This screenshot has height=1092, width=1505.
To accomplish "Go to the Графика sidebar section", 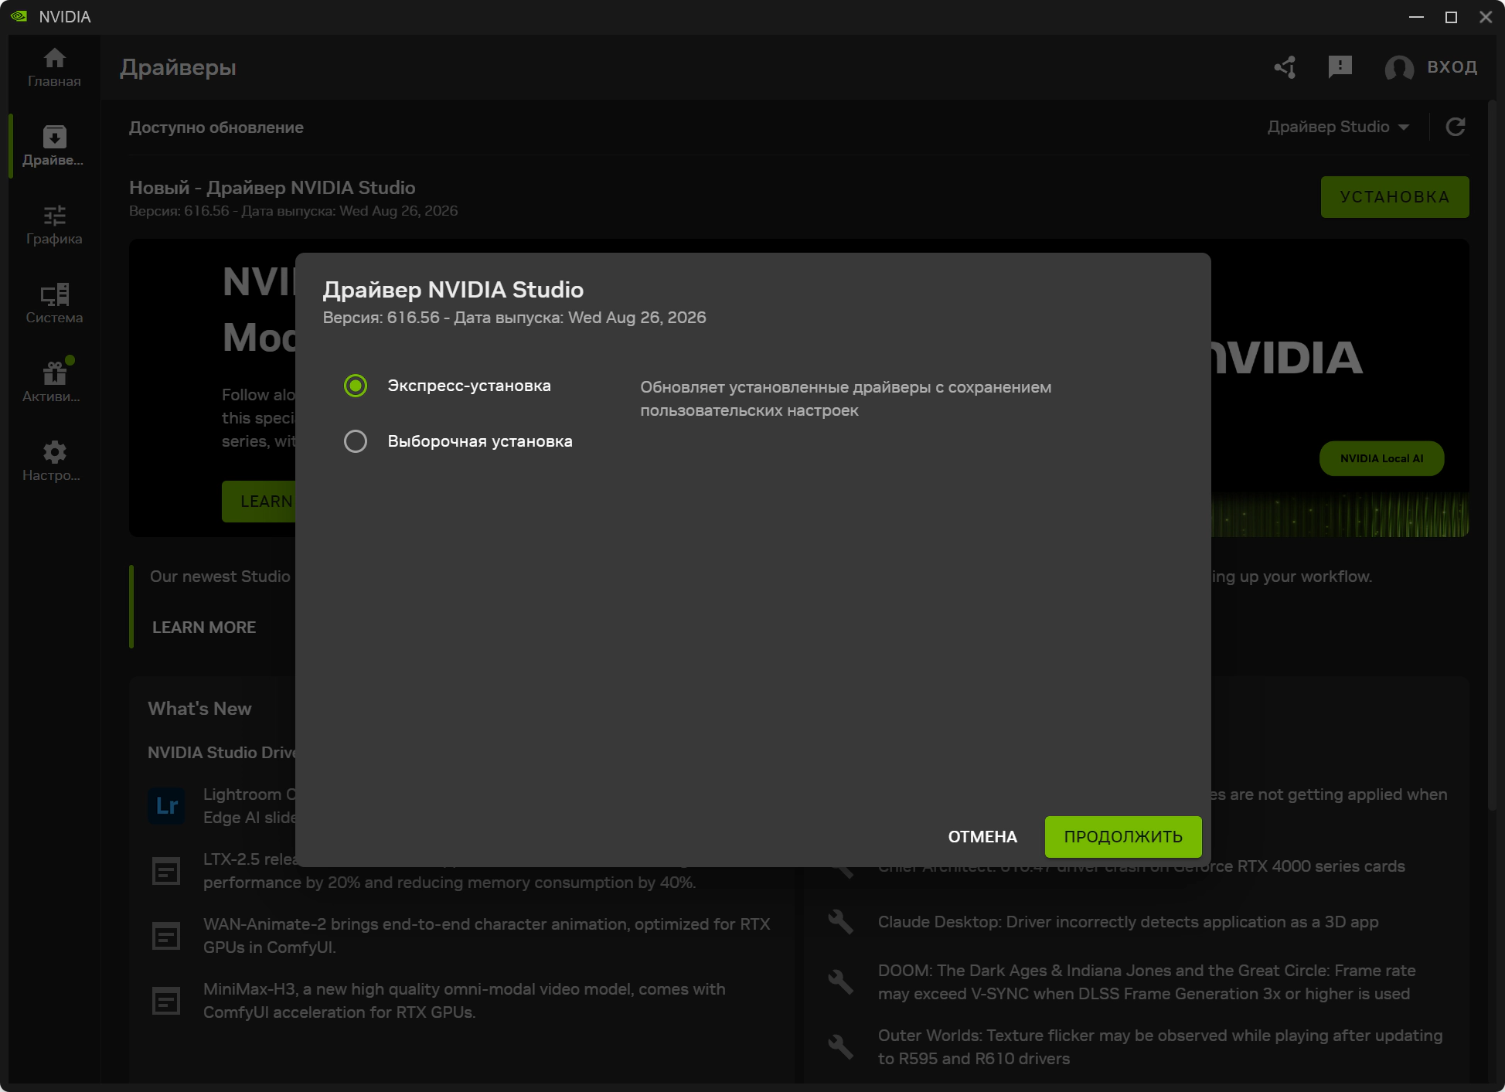I will coord(54,225).
